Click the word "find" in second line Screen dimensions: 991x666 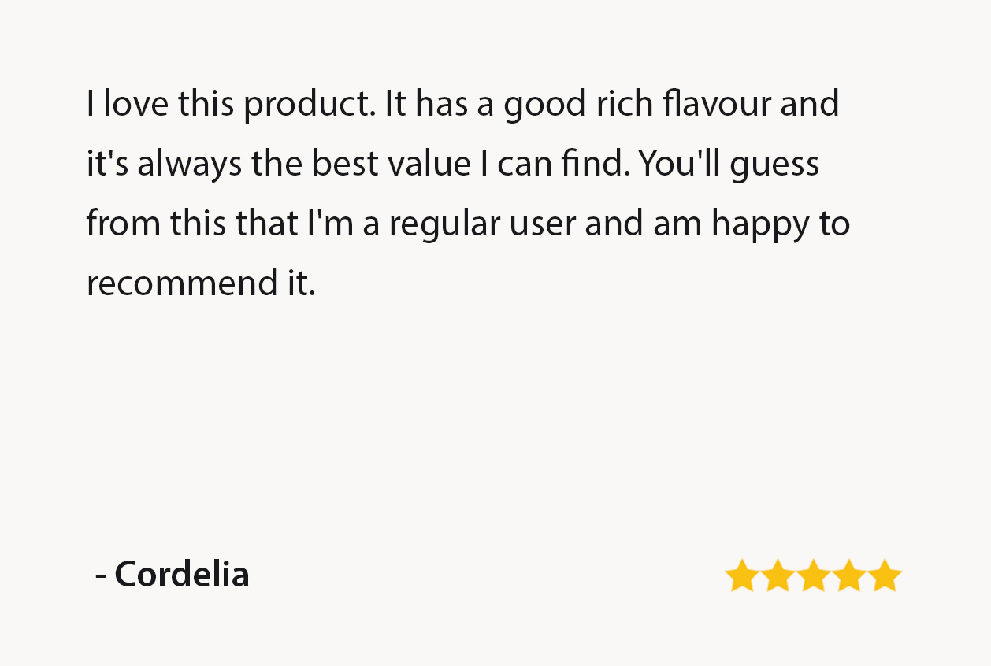point(597,164)
